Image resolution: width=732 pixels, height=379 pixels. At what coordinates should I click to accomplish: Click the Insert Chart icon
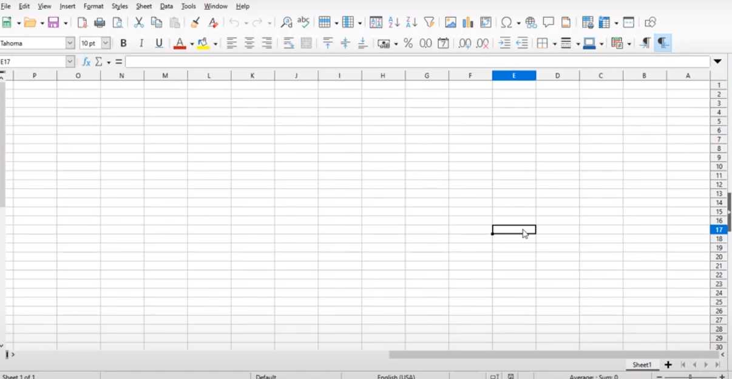point(468,23)
